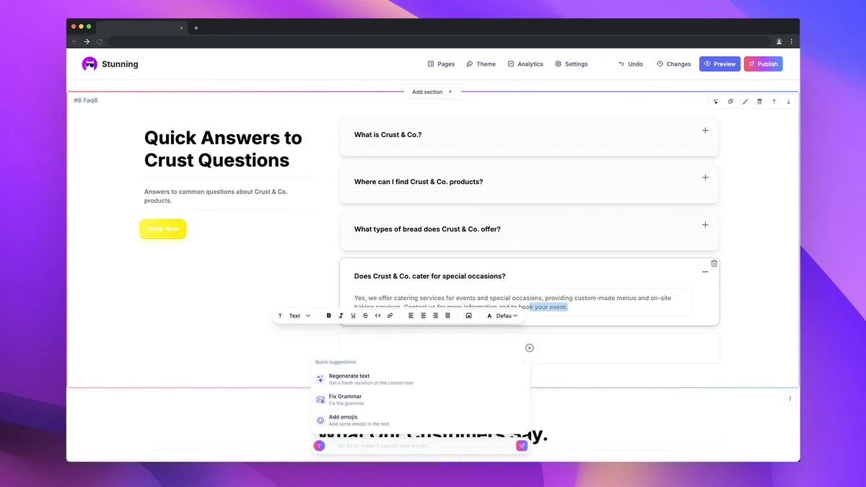Justify the text
This screenshot has height=487, width=866.
click(447, 316)
